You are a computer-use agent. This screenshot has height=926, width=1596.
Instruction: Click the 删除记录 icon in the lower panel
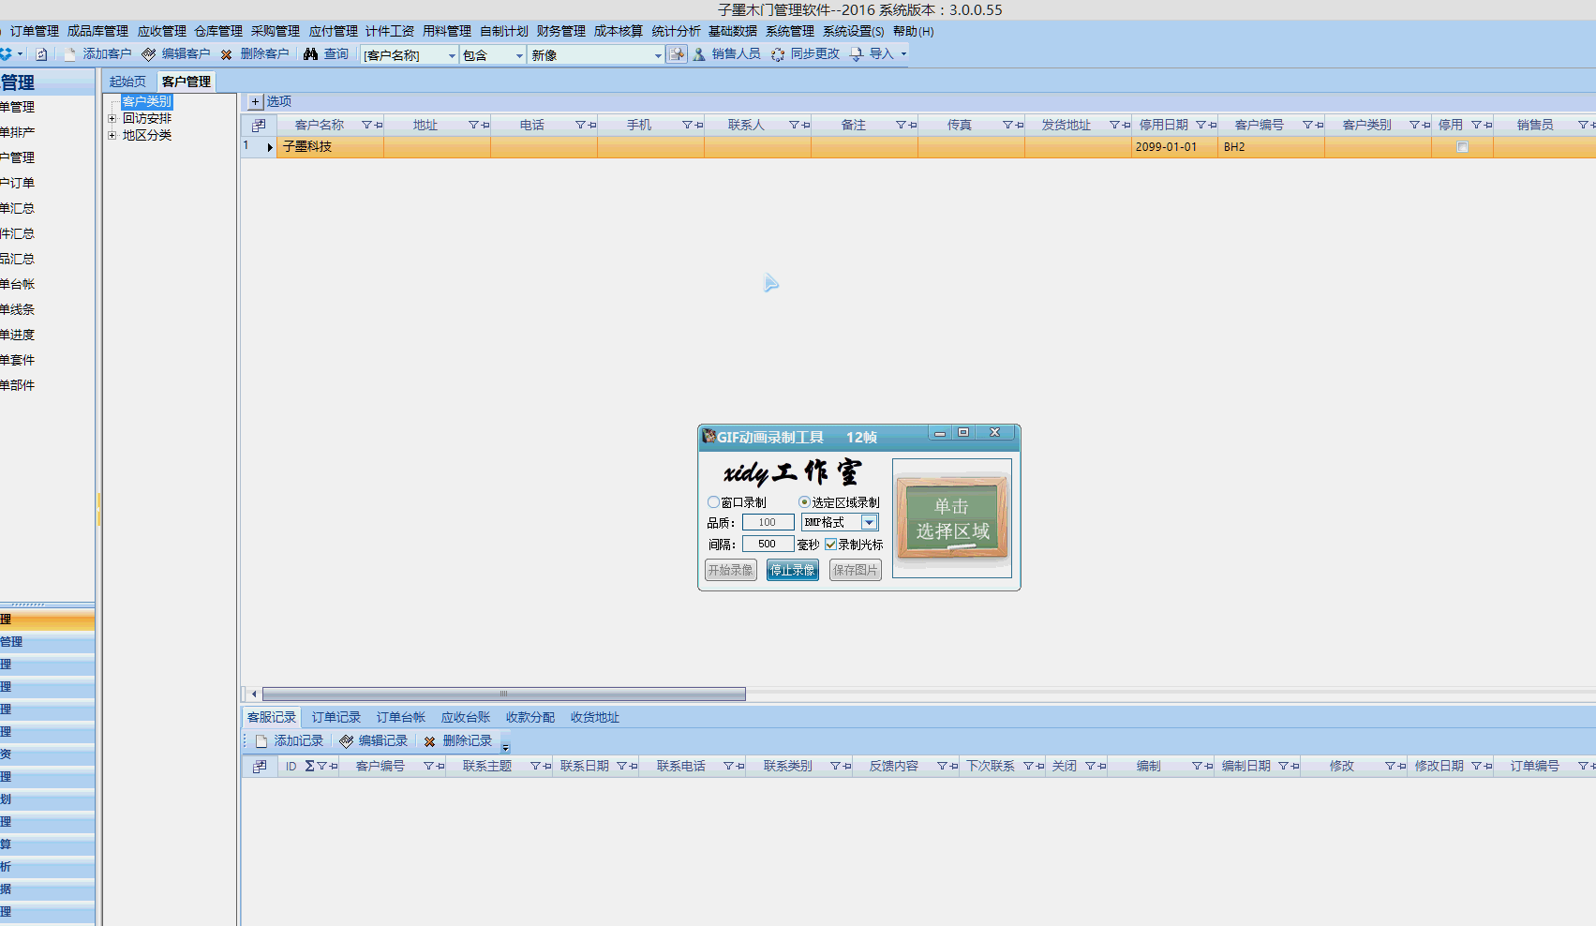(430, 741)
